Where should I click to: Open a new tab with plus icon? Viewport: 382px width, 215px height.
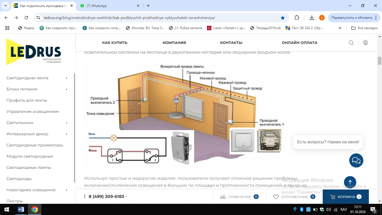tap(148, 6)
